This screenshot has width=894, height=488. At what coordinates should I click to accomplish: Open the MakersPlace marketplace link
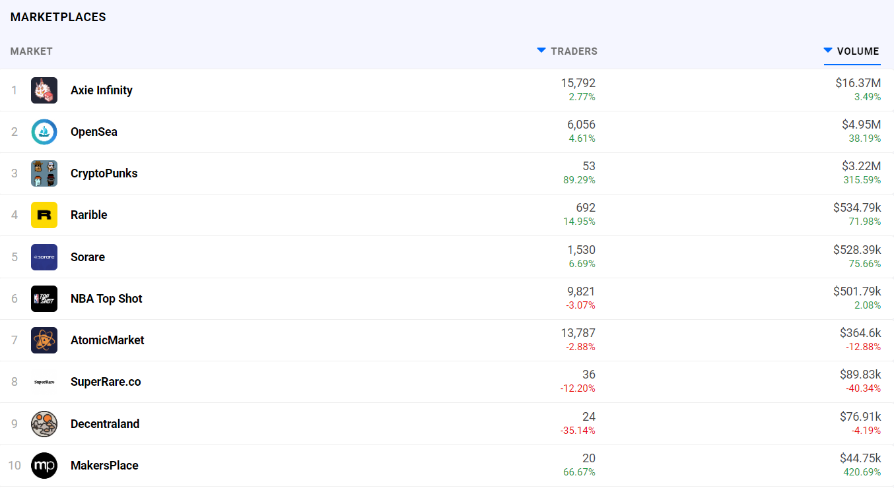tap(104, 466)
